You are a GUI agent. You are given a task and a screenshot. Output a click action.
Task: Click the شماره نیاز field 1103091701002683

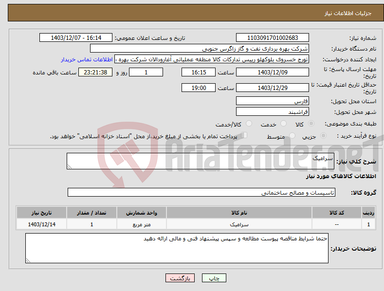[273, 38]
